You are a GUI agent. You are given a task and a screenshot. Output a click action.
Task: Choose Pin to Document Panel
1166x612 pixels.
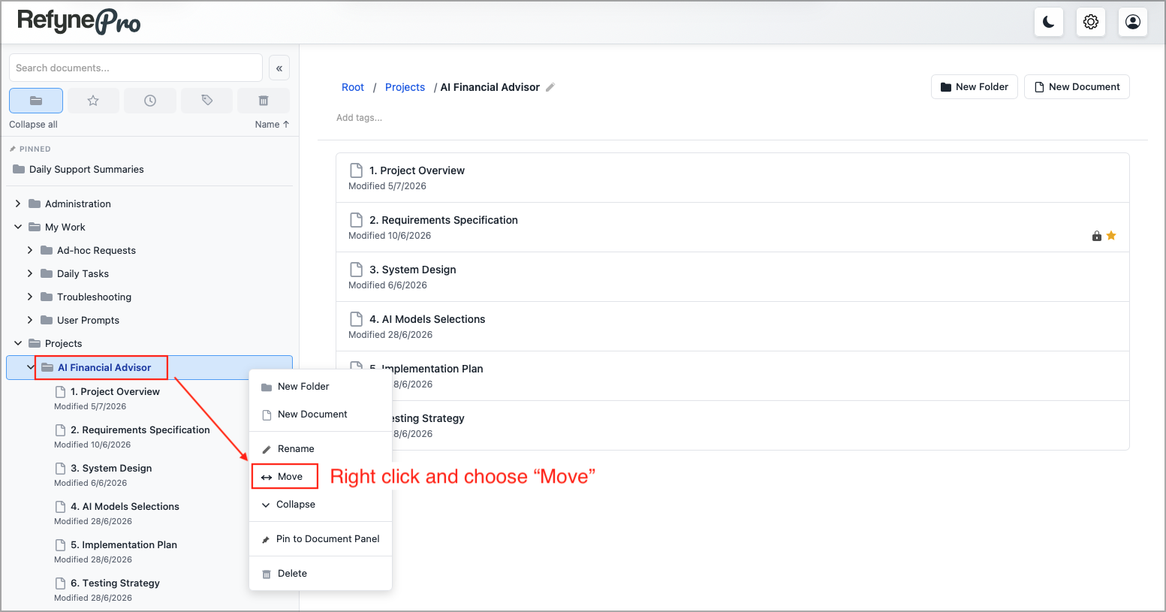(321, 539)
